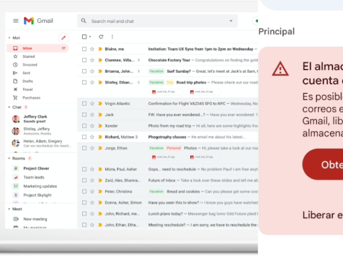Click the search magnifier icon
The height and width of the screenshot is (257, 343).
point(84,21)
